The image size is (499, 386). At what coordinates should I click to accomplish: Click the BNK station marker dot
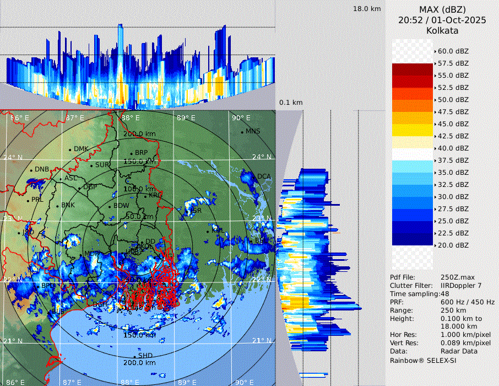click(57, 206)
